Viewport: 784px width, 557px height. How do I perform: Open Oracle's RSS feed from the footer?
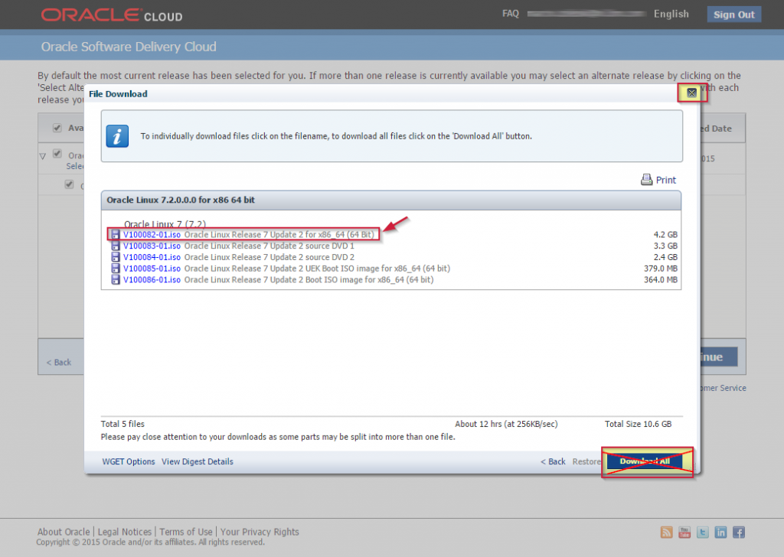(x=665, y=532)
